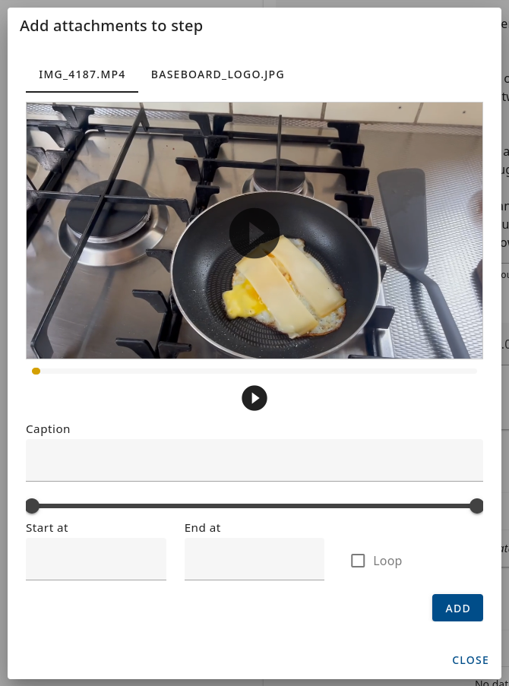This screenshot has height=686, width=509.
Task: Click the play overlay on the video preview
Action: coord(254,232)
